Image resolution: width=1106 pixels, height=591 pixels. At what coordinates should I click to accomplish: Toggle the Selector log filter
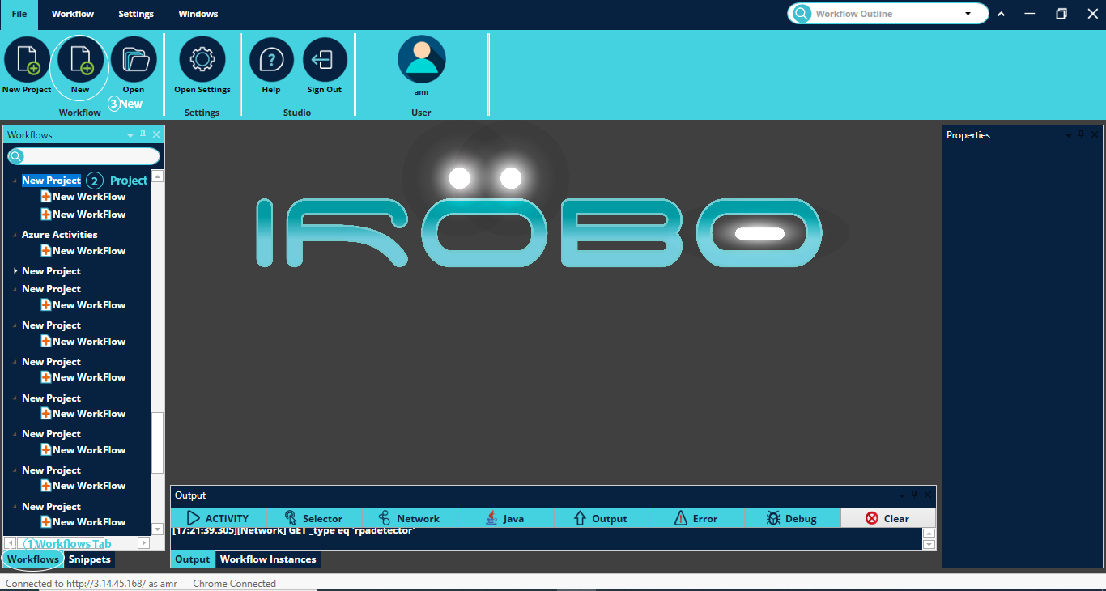click(313, 518)
